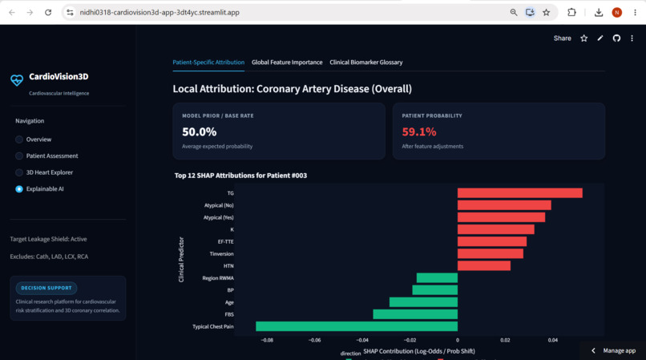Viewport: 646px width, 360px height.
Task: Open the browser zoom magnifier icon
Action: pos(513,12)
